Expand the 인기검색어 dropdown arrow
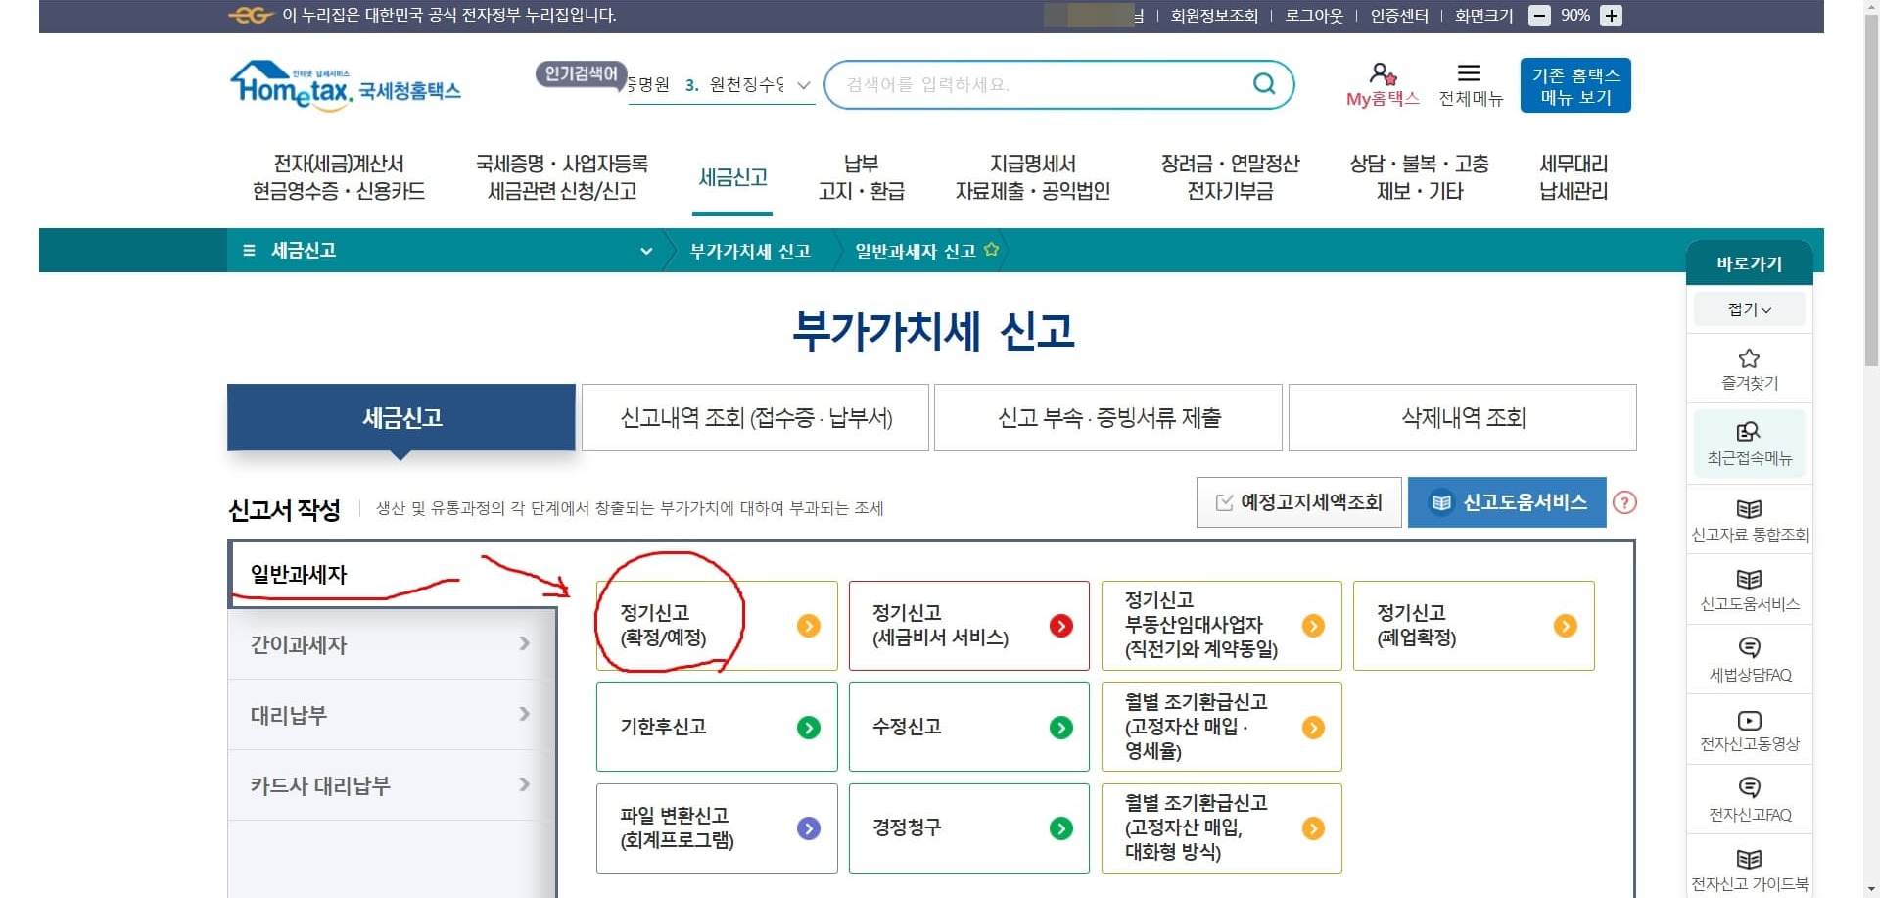Image resolution: width=1880 pixels, height=898 pixels. (802, 85)
